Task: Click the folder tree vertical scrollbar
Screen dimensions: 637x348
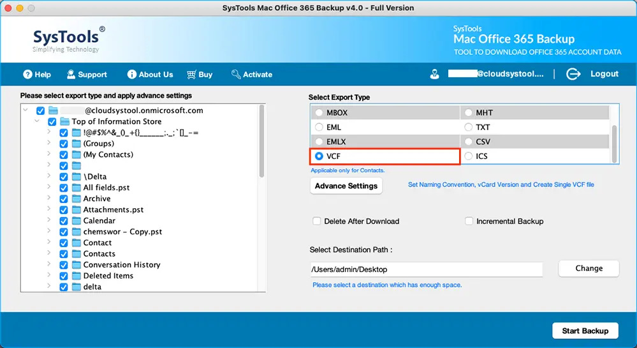Action: pyautogui.click(x=261, y=141)
